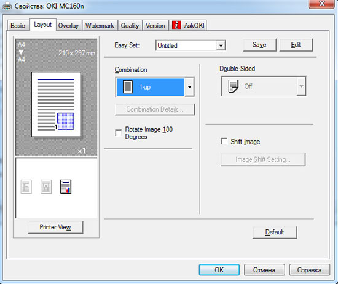Open help with Справка button
Image resolution: width=338 pixels, height=284 pixels.
pos(309,270)
